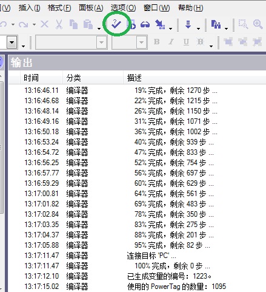
Task: Click timestamp 13:17:00.81
Action: pyautogui.click(x=42, y=194)
